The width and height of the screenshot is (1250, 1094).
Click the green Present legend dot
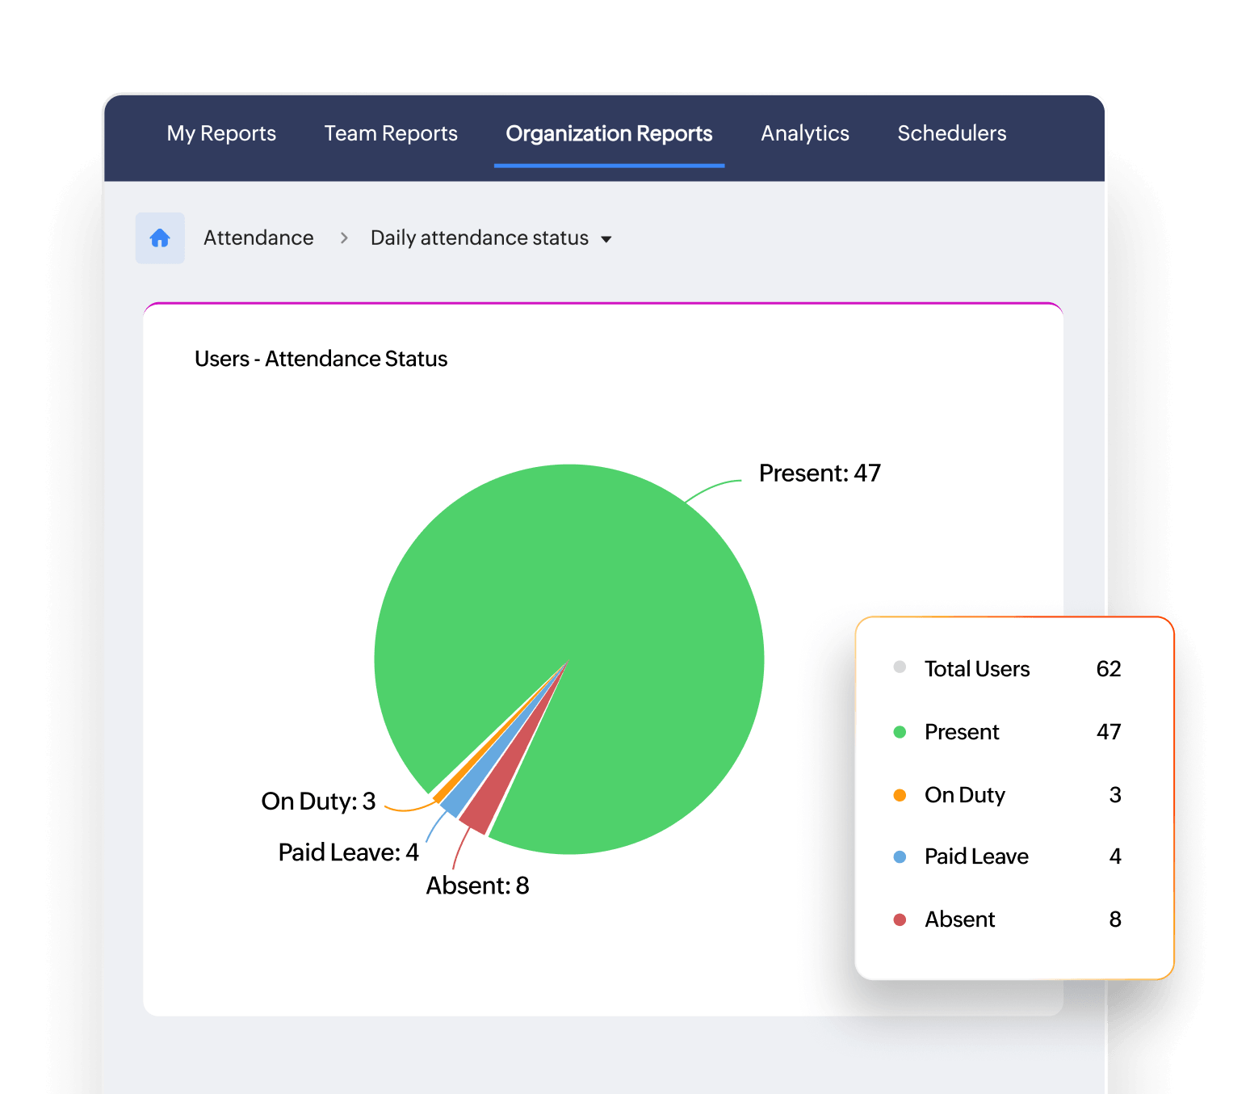(x=900, y=732)
